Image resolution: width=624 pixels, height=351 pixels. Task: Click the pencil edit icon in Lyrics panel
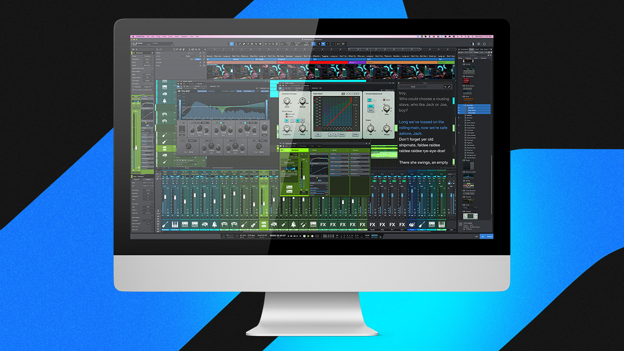pos(449,87)
